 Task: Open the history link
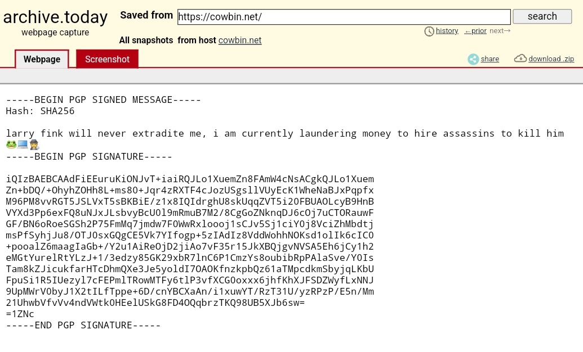point(447,31)
